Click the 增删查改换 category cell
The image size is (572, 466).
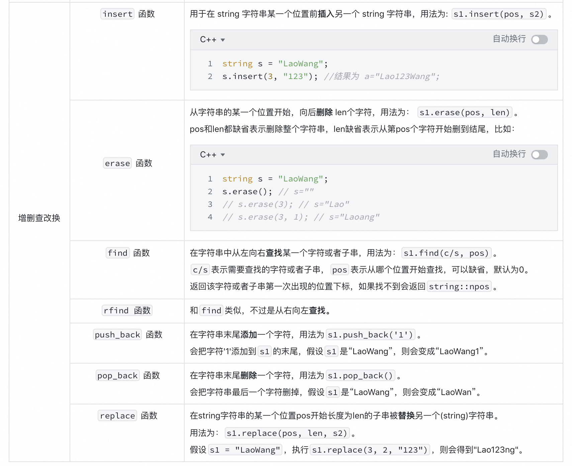tap(39, 218)
